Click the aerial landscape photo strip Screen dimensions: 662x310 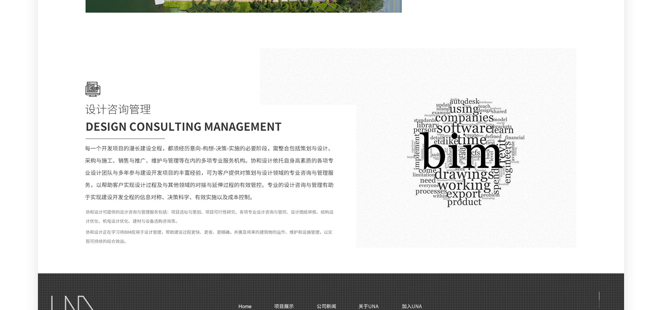coord(243,6)
